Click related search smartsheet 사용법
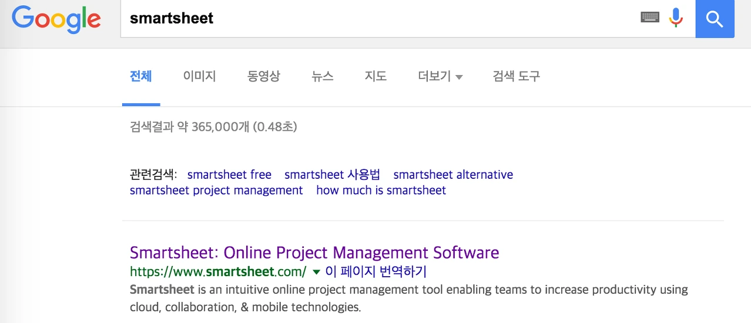The height and width of the screenshot is (323, 751). click(x=333, y=175)
